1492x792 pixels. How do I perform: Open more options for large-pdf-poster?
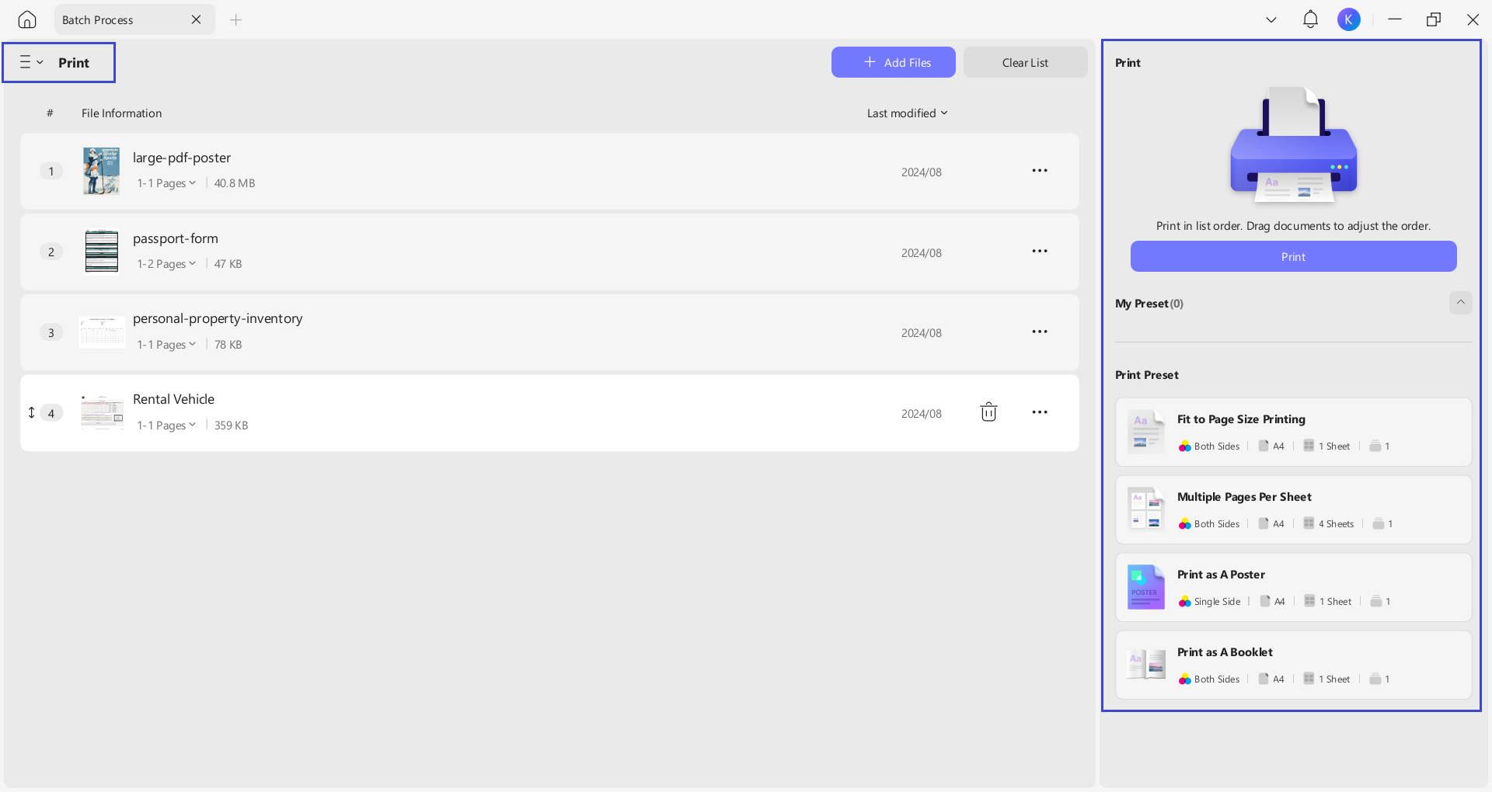(x=1040, y=171)
